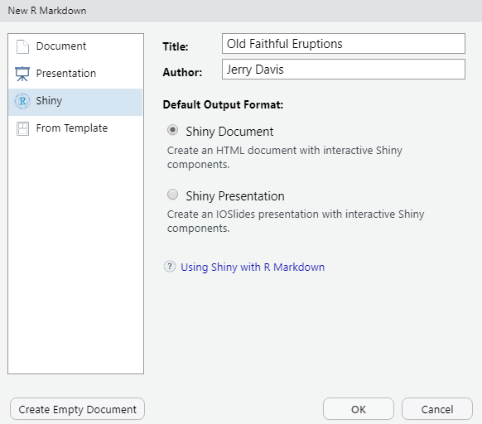
Task: Click the IOSlides presentation description text
Action: pos(296,221)
